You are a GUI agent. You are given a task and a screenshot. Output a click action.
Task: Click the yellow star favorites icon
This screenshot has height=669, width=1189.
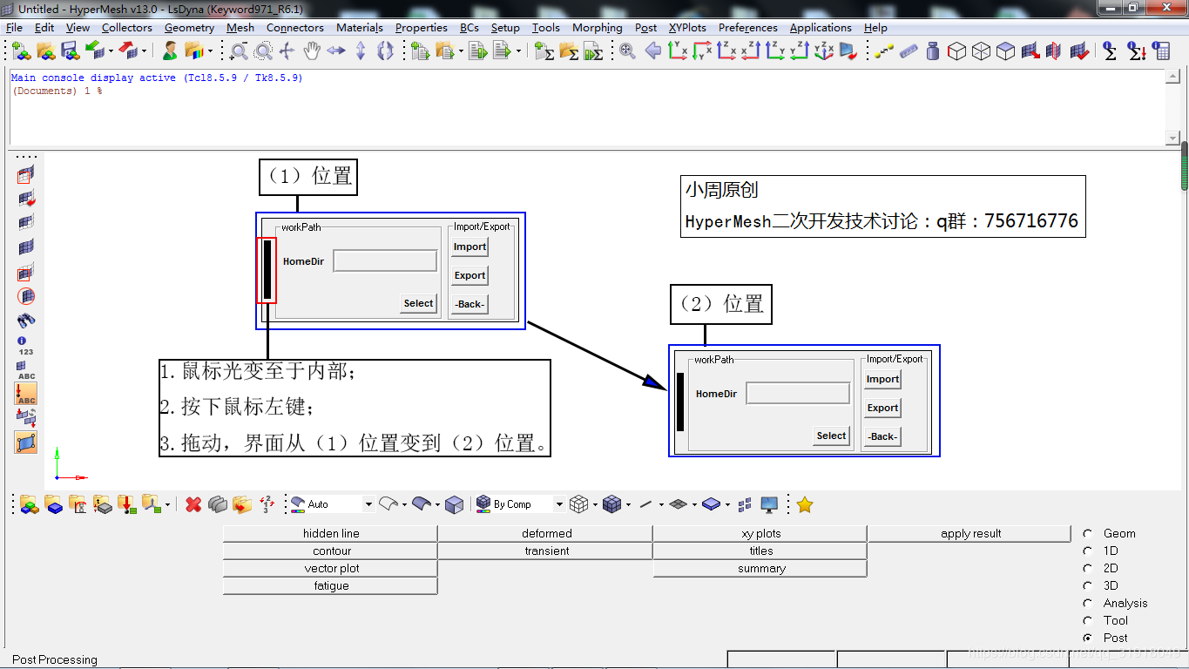point(805,504)
